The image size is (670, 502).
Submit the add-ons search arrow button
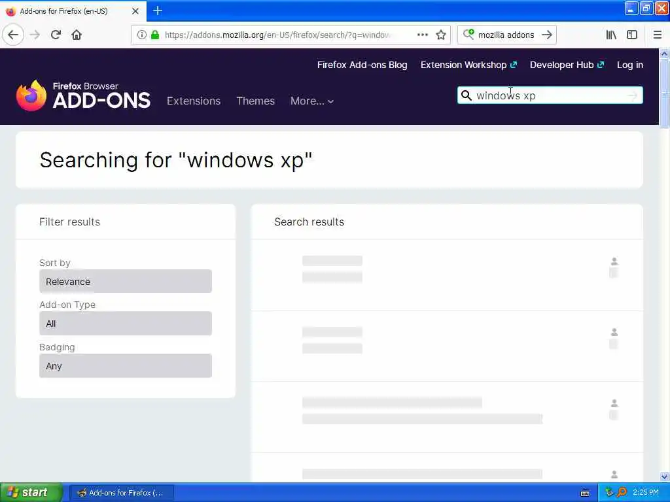(x=633, y=95)
